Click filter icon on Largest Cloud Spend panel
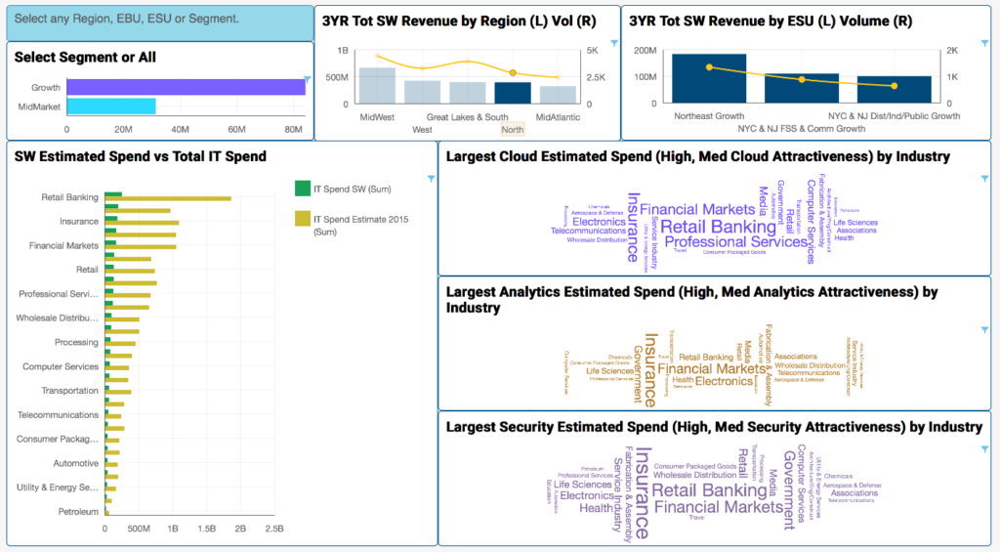The image size is (1000, 552). coord(984,179)
